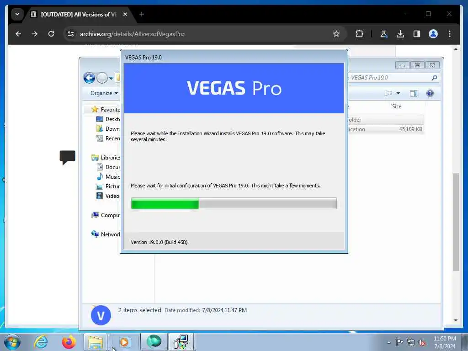
Task: Open the Organize menu in Explorer
Action: pos(104,93)
